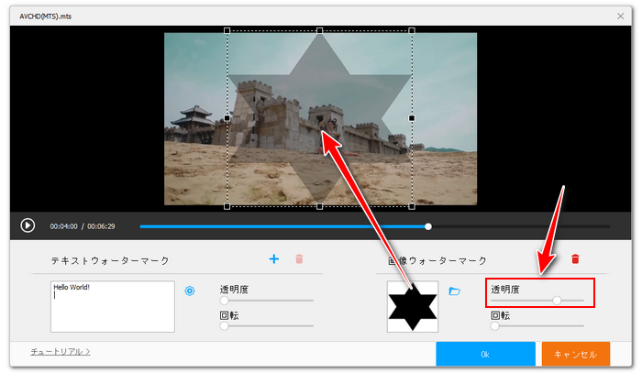
Task: Close the AVCHD(MTS).mts window
Action: [x=620, y=16]
